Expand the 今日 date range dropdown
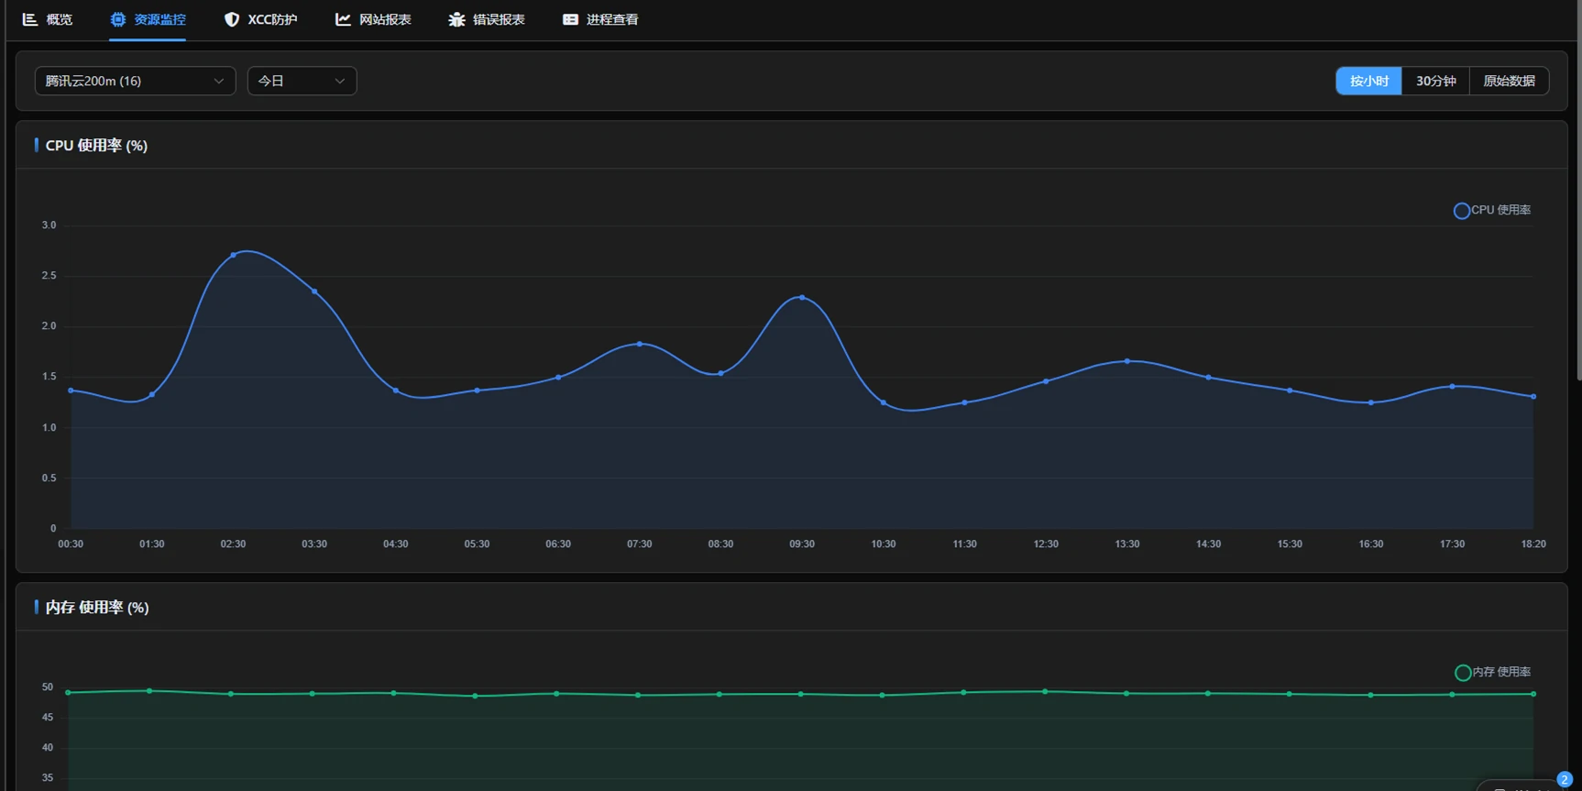Screen dimensions: 1582x791 click(x=301, y=81)
